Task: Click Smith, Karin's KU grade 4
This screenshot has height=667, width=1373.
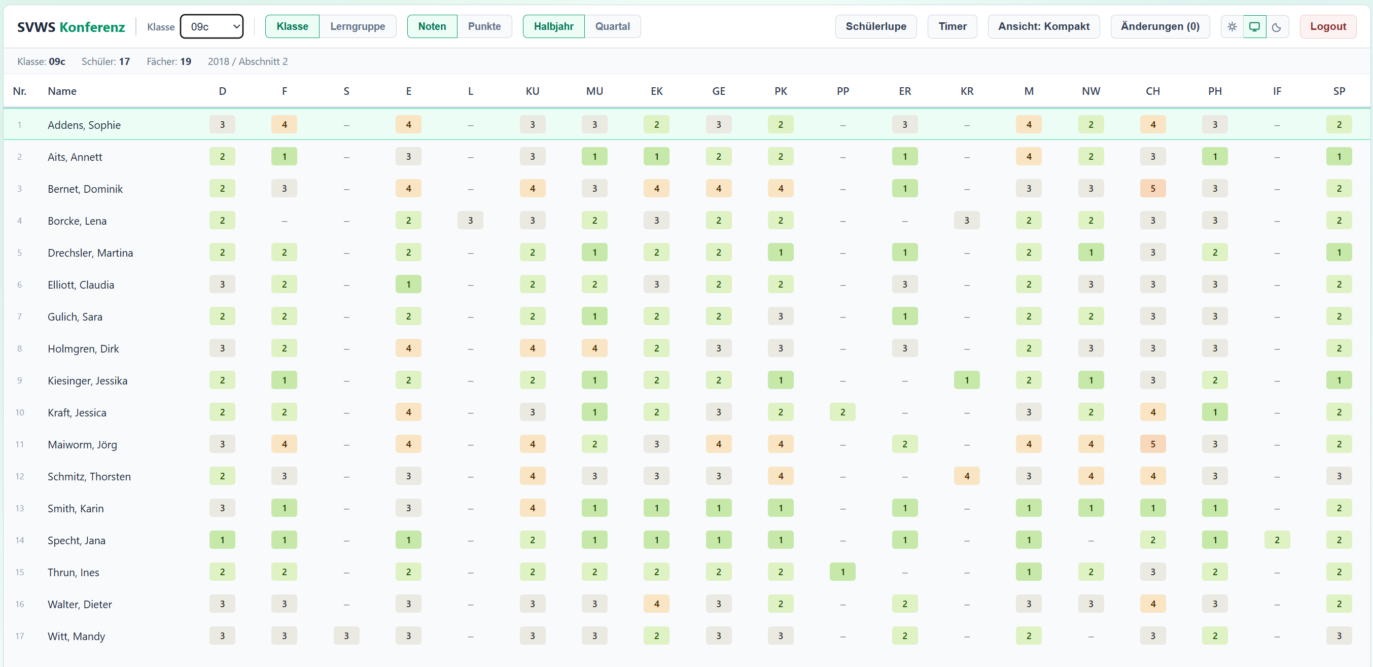Action: pos(532,508)
